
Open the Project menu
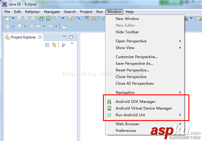coord(86,12)
